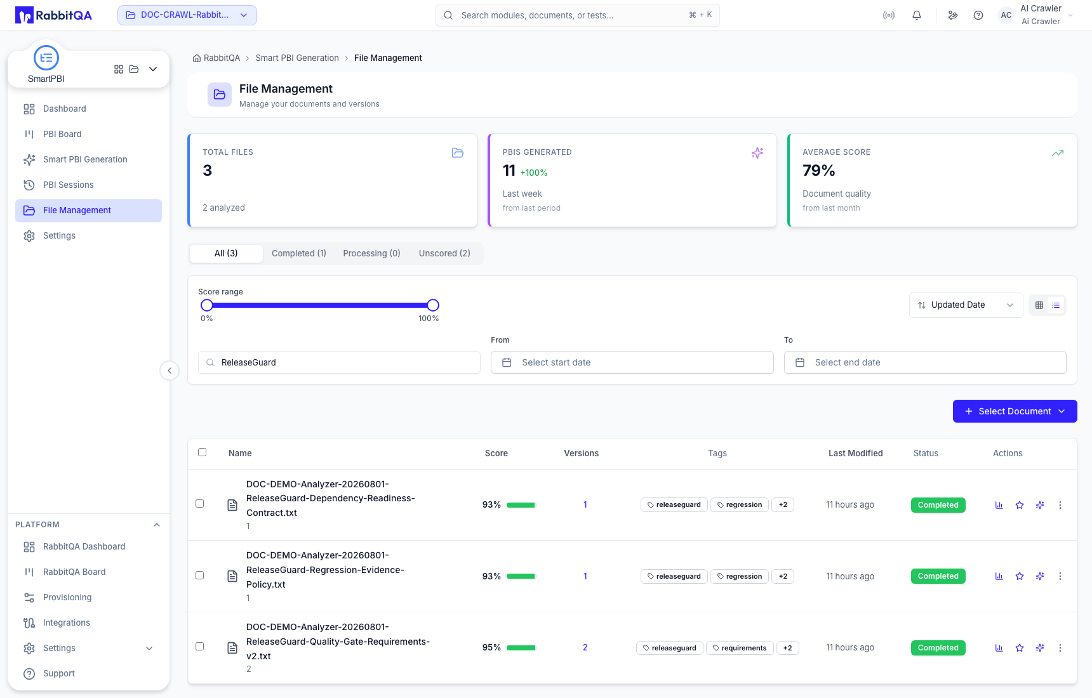
Task: Click the folder icon in SmartPBI card
Action: tap(134, 69)
